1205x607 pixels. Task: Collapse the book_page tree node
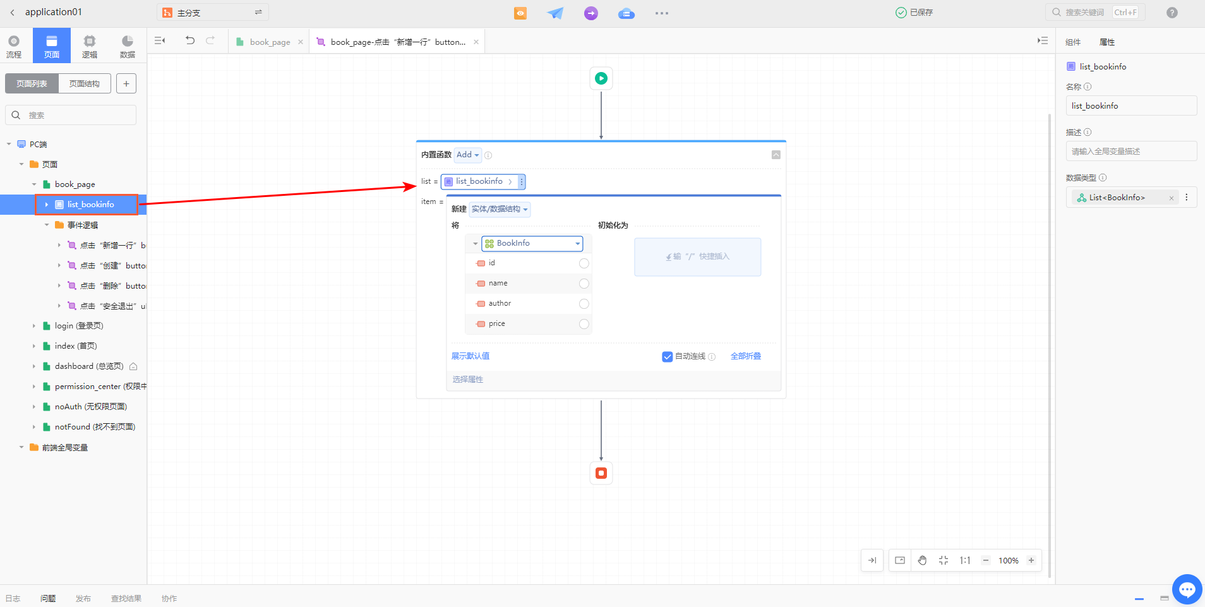[34, 184]
